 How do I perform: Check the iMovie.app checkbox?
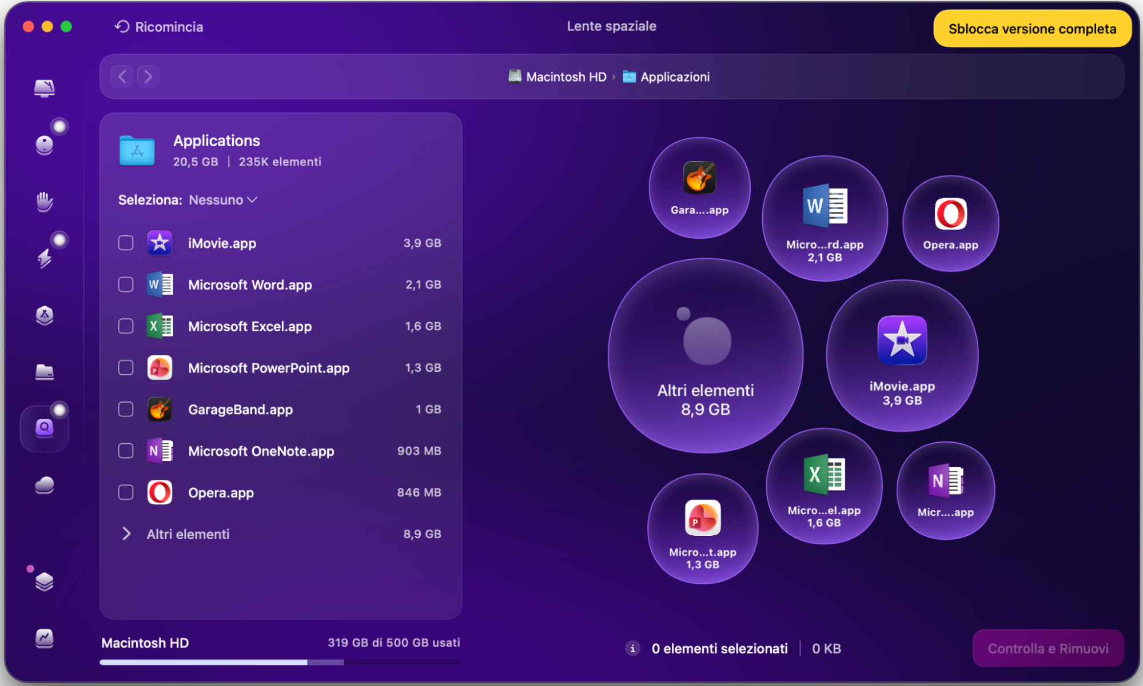[126, 243]
